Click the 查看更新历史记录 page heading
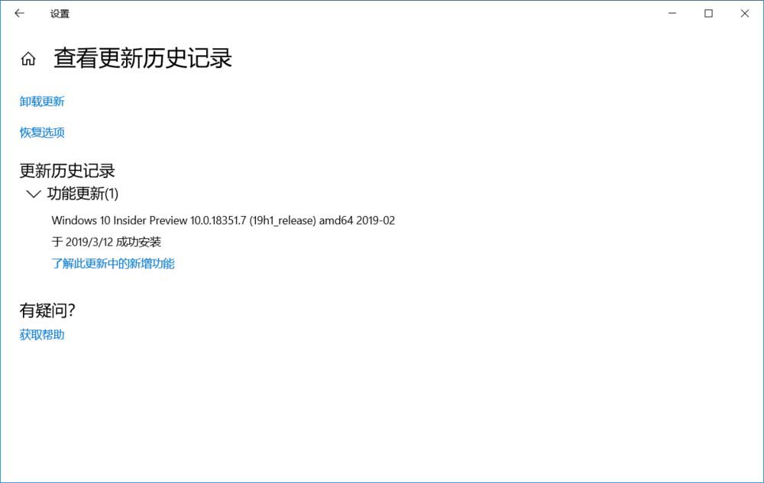 [142, 58]
